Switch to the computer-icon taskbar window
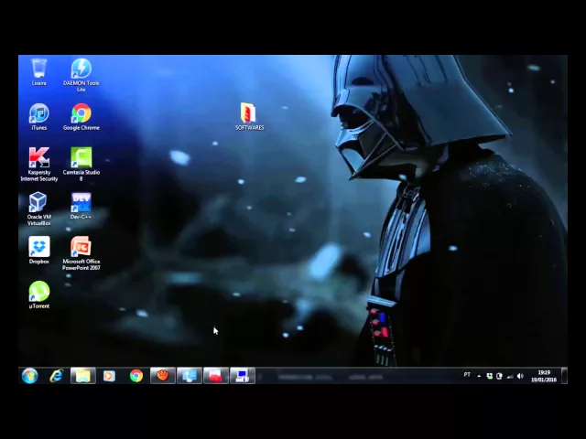This screenshot has height=439, width=586. point(243,376)
